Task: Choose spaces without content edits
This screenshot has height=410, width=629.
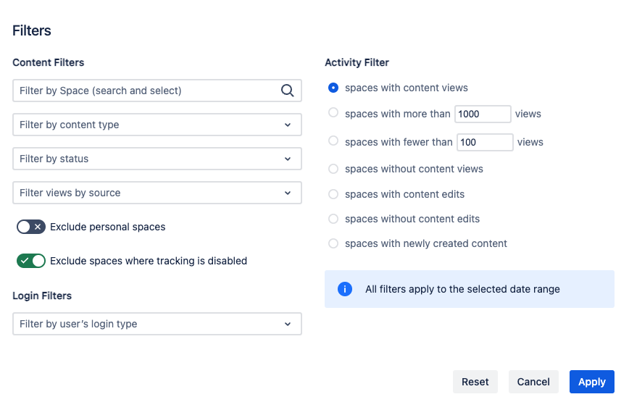Action: [x=333, y=219]
